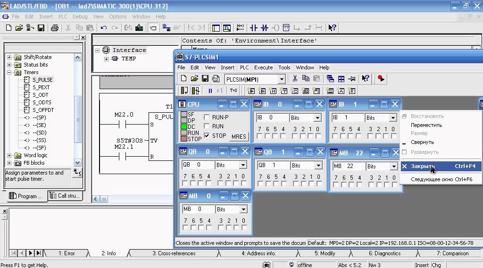Uncheck the STOP mode checkbox
The height and width of the screenshot is (268, 483).
click(x=207, y=135)
